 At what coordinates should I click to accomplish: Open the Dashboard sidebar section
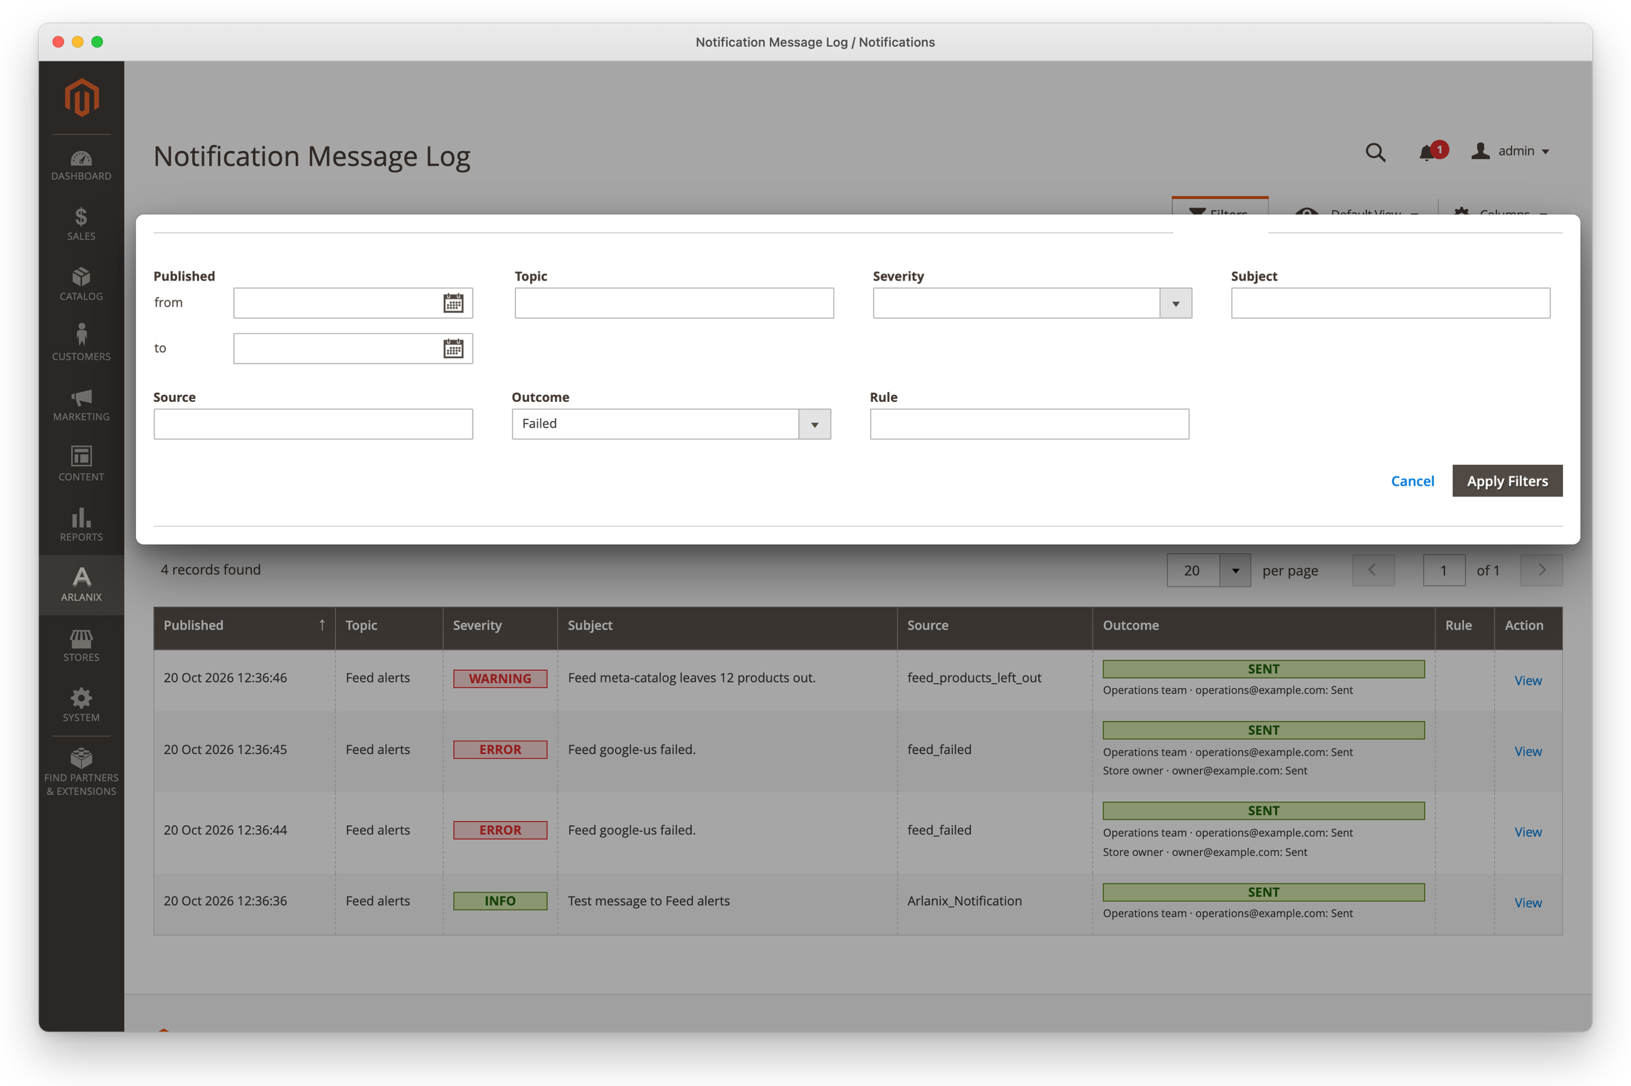tap(81, 165)
